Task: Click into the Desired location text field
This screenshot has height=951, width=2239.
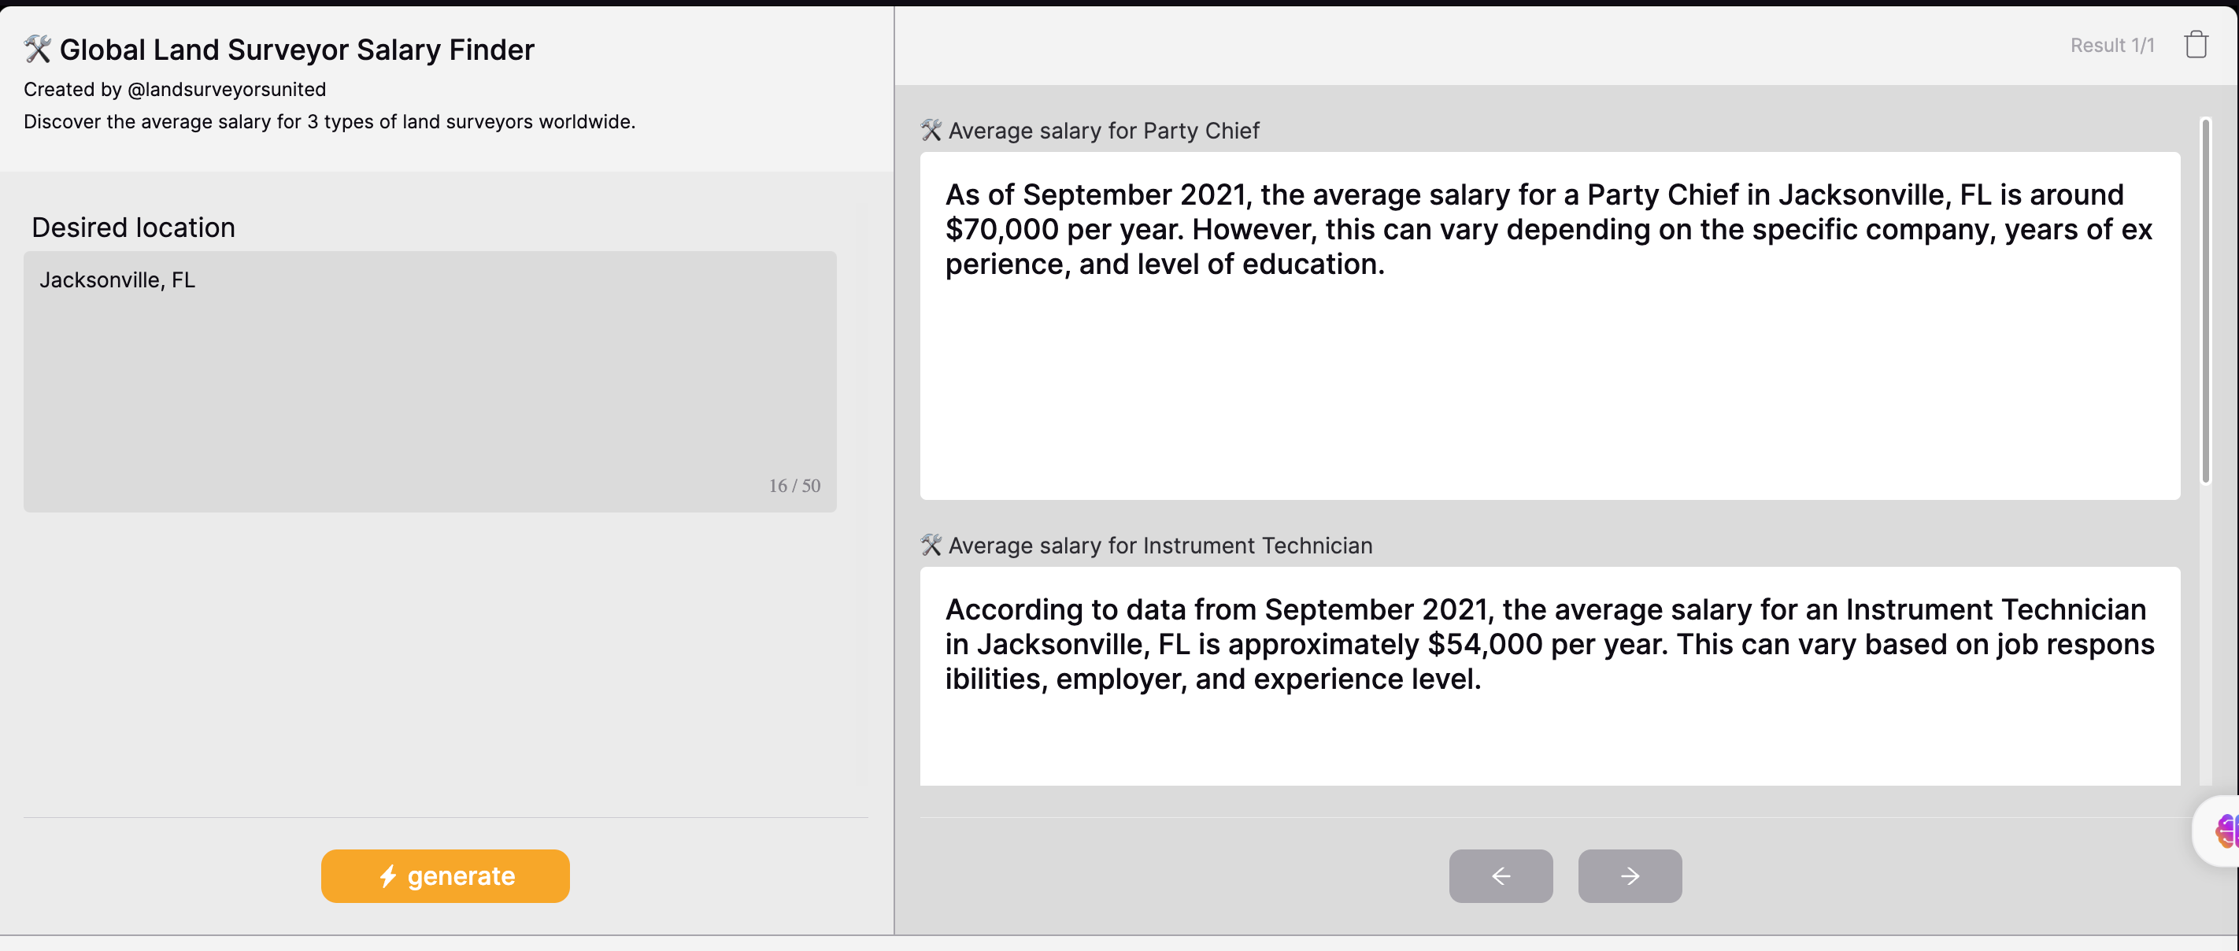Action: (429, 382)
